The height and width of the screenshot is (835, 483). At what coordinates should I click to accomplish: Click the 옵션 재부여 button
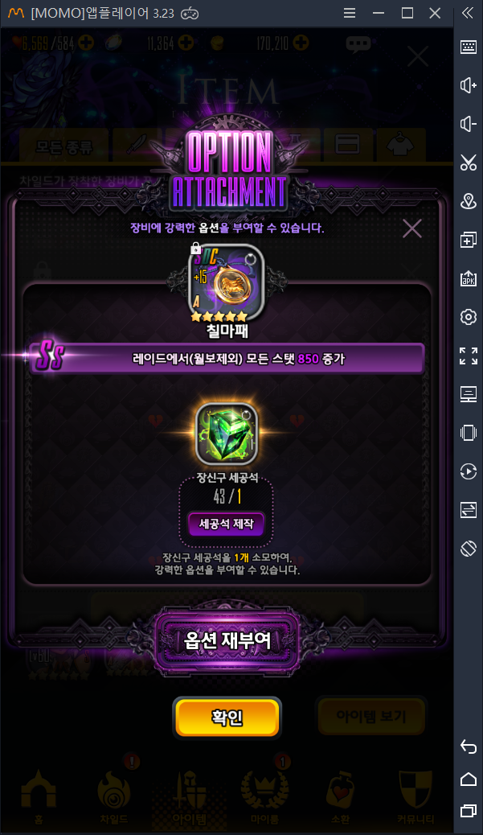(x=227, y=640)
